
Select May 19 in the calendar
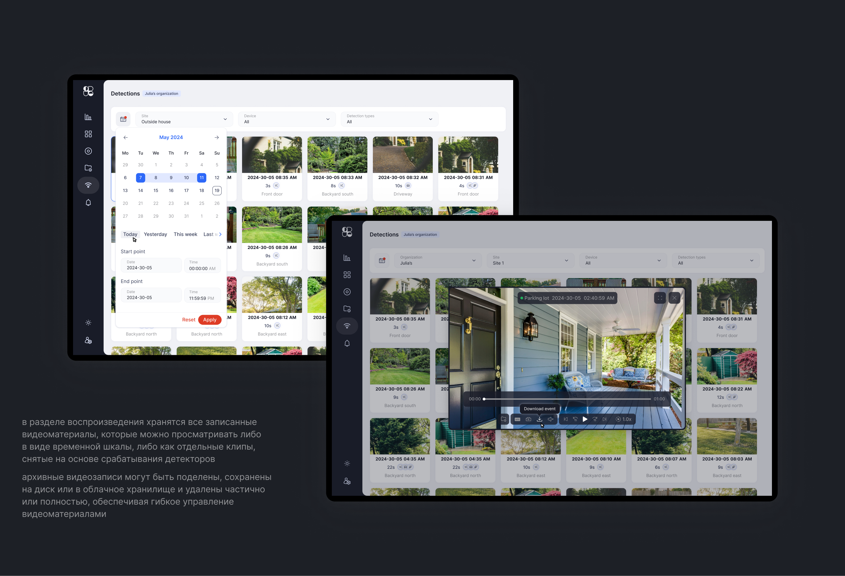click(217, 190)
